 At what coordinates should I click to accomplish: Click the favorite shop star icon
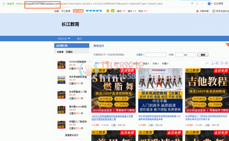(197, 11)
